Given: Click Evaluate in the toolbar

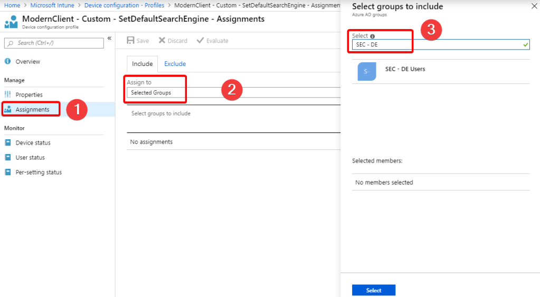Looking at the screenshot, I should click(212, 41).
